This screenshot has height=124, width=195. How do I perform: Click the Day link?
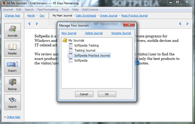42,16
